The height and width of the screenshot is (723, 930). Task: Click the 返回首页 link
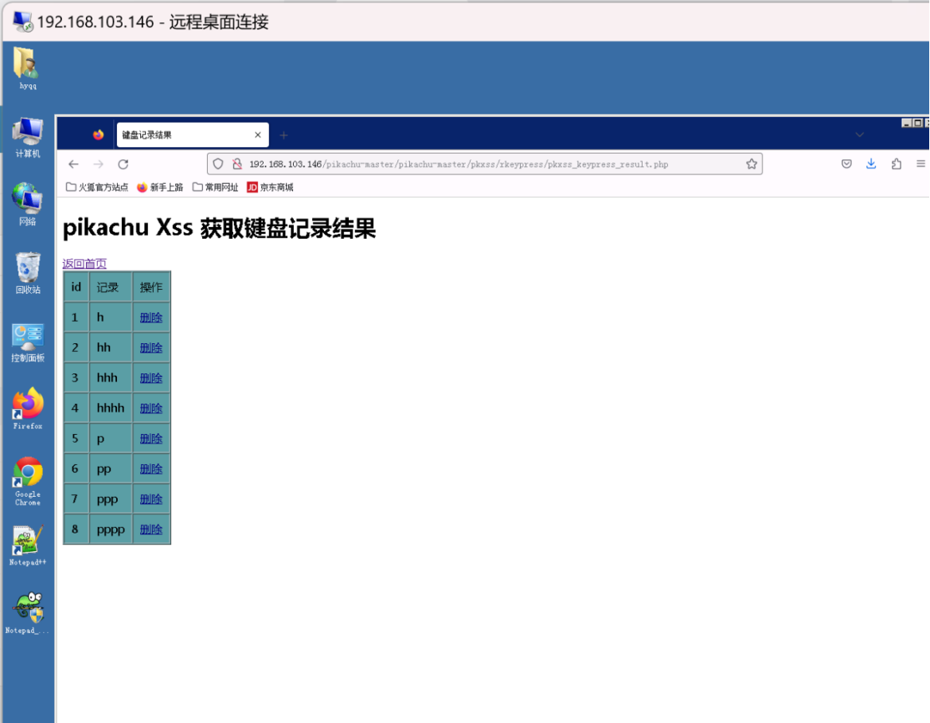click(x=84, y=264)
